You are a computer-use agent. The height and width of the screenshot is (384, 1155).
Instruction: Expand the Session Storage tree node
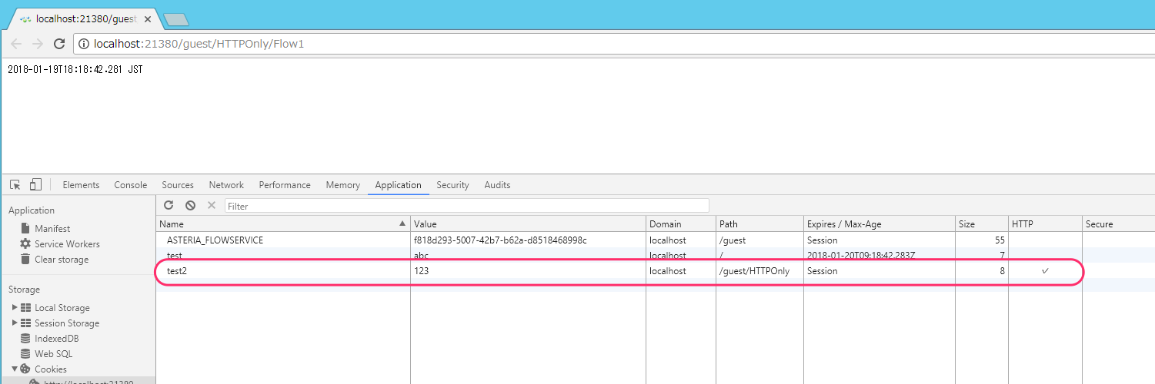15,323
